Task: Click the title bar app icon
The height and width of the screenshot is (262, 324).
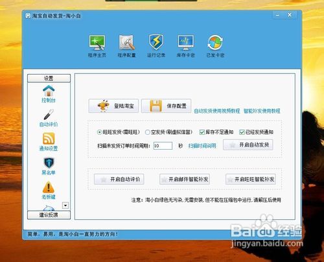Action: pos(28,16)
